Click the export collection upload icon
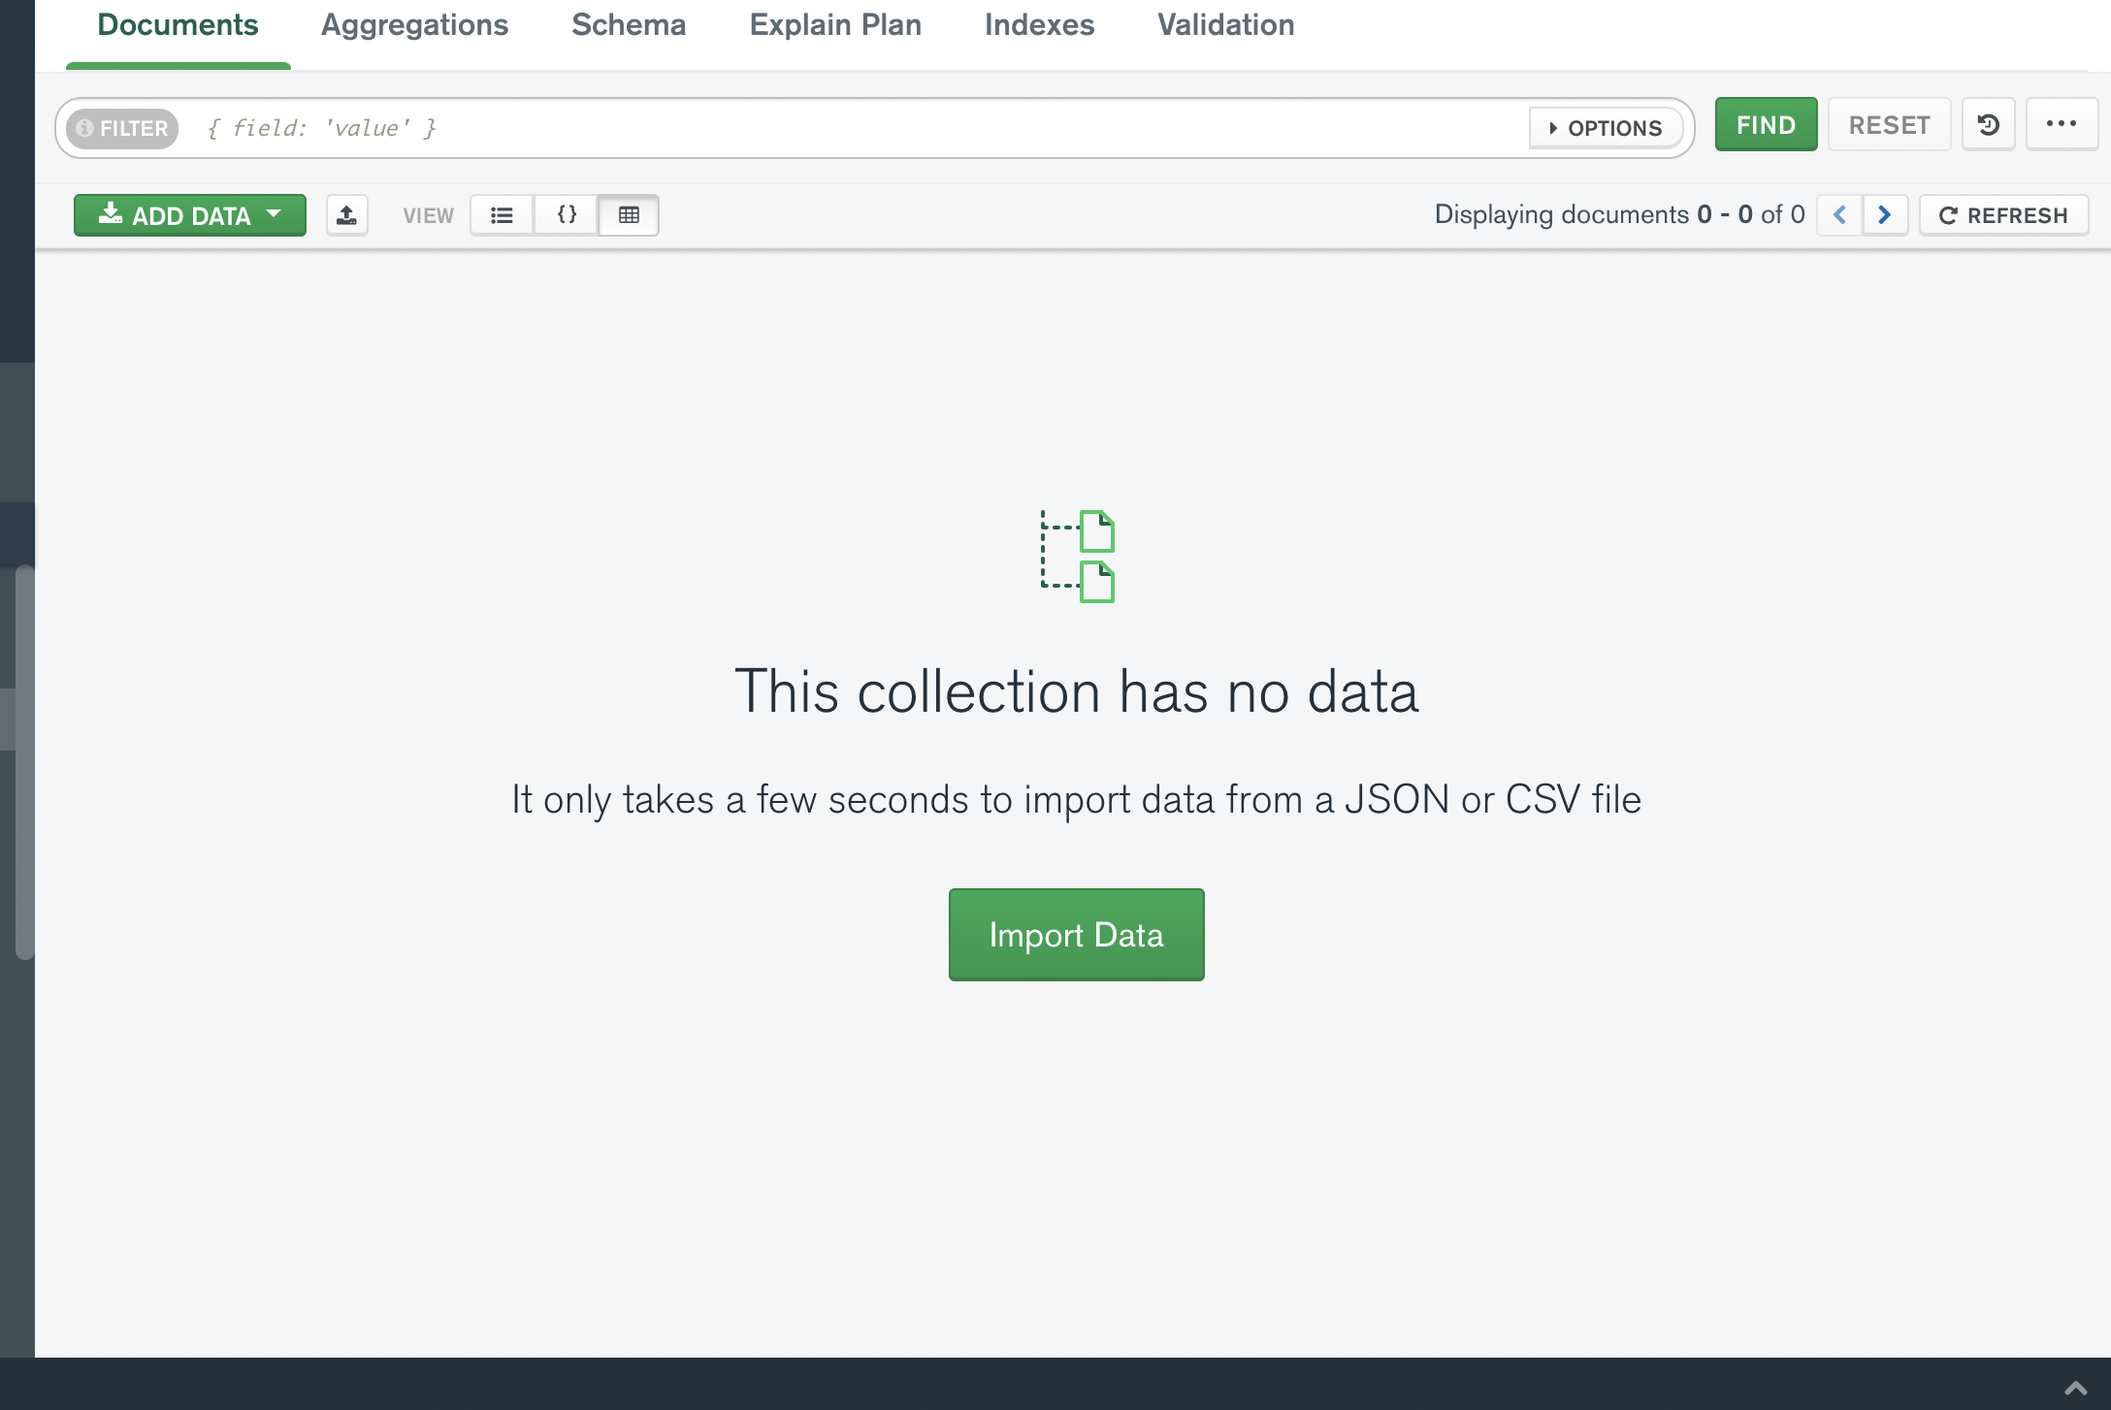This screenshot has height=1410, width=2111. pyautogui.click(x=346, y=215)
